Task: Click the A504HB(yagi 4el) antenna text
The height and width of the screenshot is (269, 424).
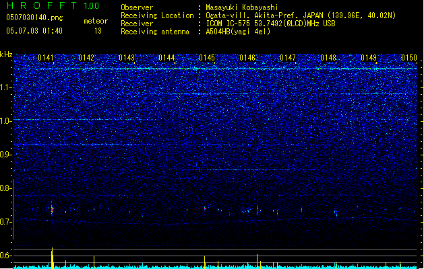Action: [x=238, y=32]
